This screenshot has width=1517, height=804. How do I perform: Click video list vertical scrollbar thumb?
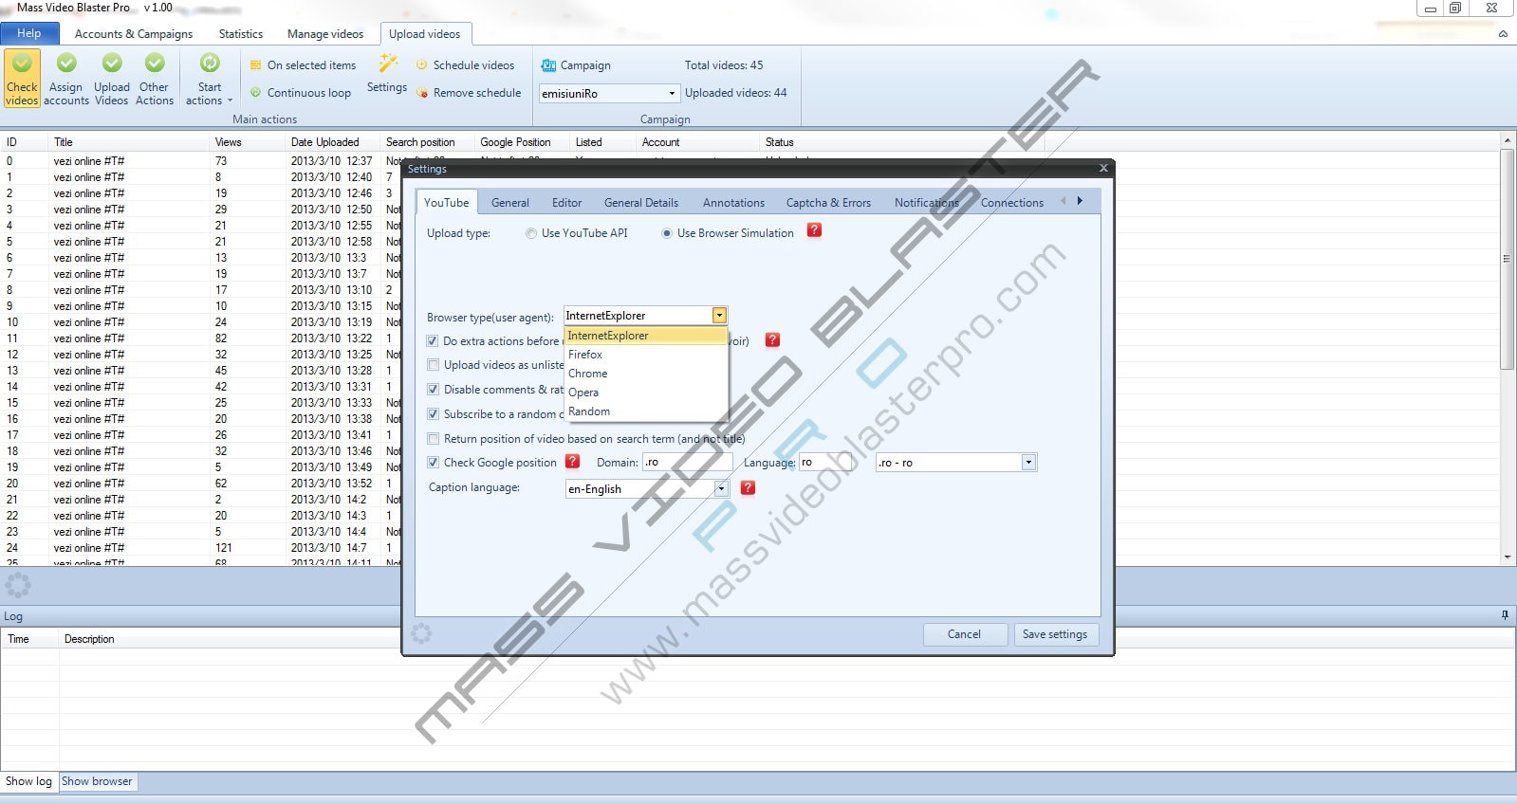pos(1507,258)
